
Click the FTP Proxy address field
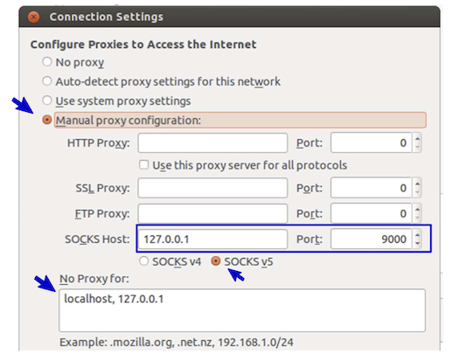[212, 213]
